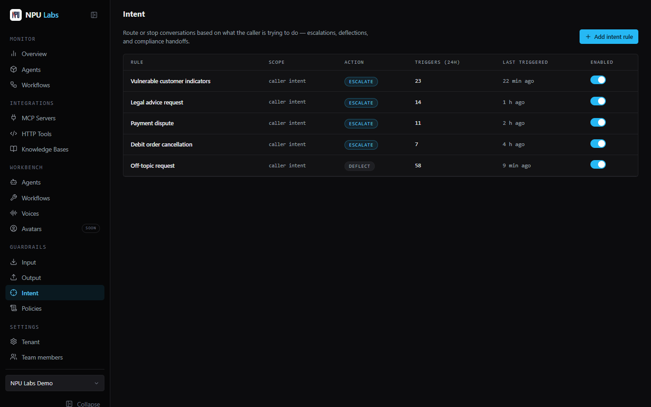Click the Overview bar chart icon
This screenshot has height=407, width=651.
pyautogui.click(x=14, y=53)
